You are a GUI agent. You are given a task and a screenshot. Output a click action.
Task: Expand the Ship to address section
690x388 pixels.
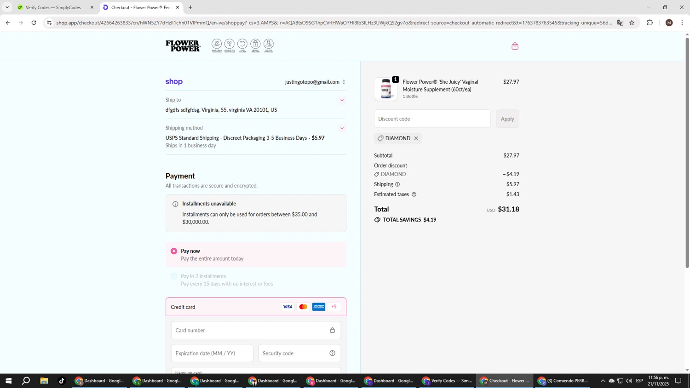342,100
